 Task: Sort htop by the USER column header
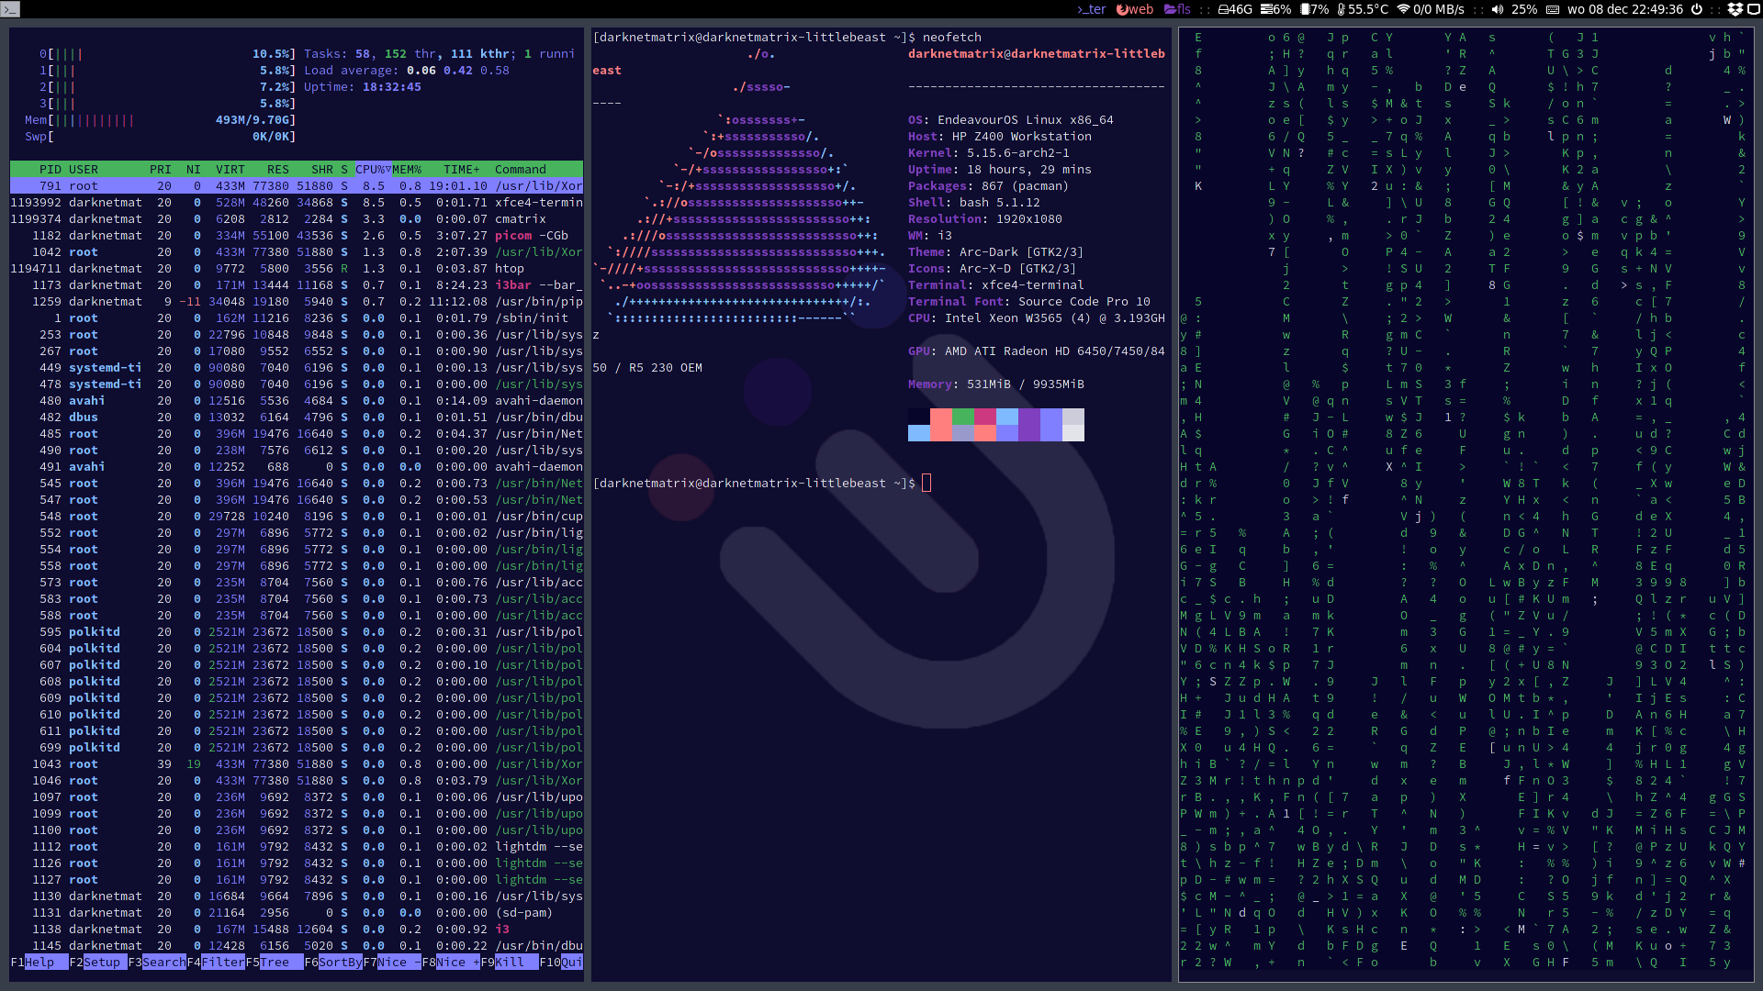point(84,170)
